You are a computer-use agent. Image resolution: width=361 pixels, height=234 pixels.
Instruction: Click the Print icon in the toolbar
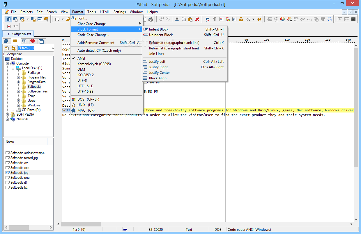(x=151, y=19)
